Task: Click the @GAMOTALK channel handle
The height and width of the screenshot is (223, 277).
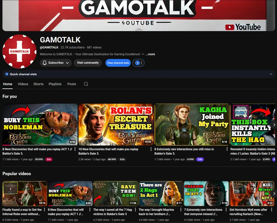Action: [49, 47]
